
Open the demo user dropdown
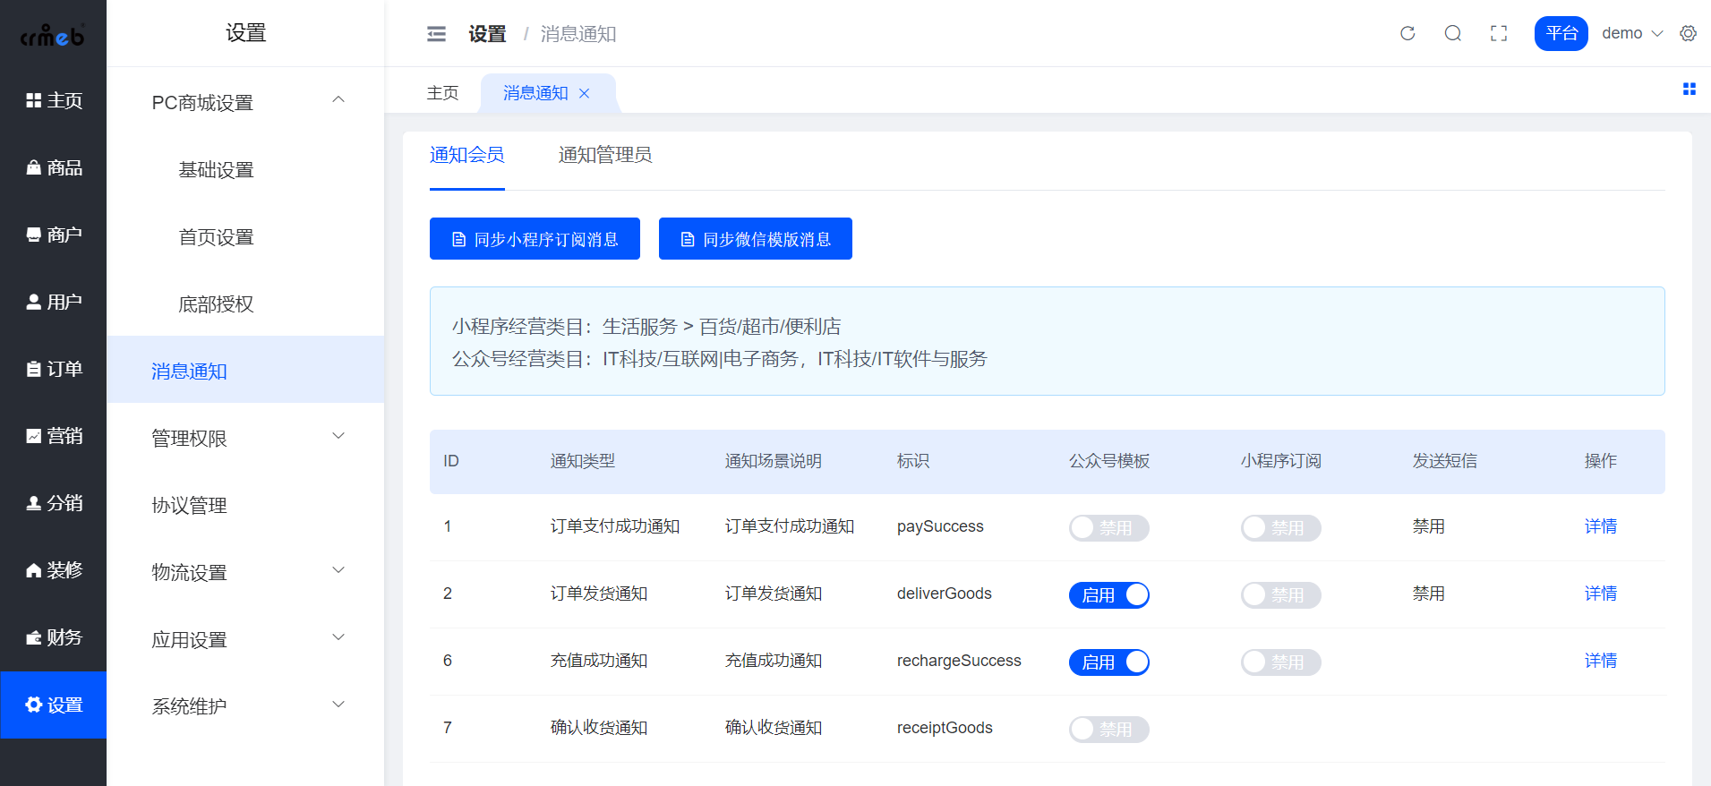tap(1631, 33)
